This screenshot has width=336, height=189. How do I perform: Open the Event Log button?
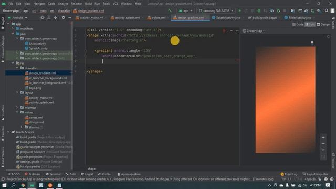point(289,174)
